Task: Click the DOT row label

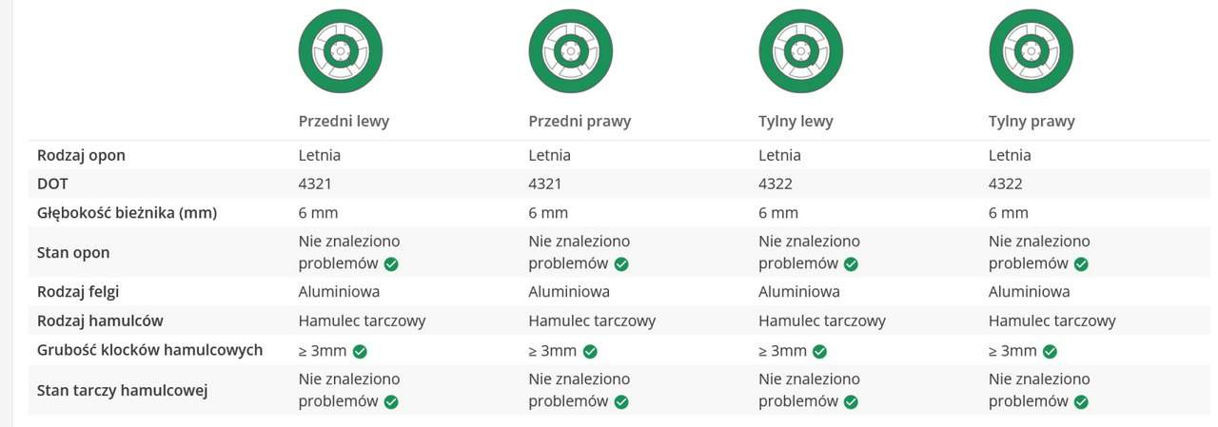Action: coord(52,184)
